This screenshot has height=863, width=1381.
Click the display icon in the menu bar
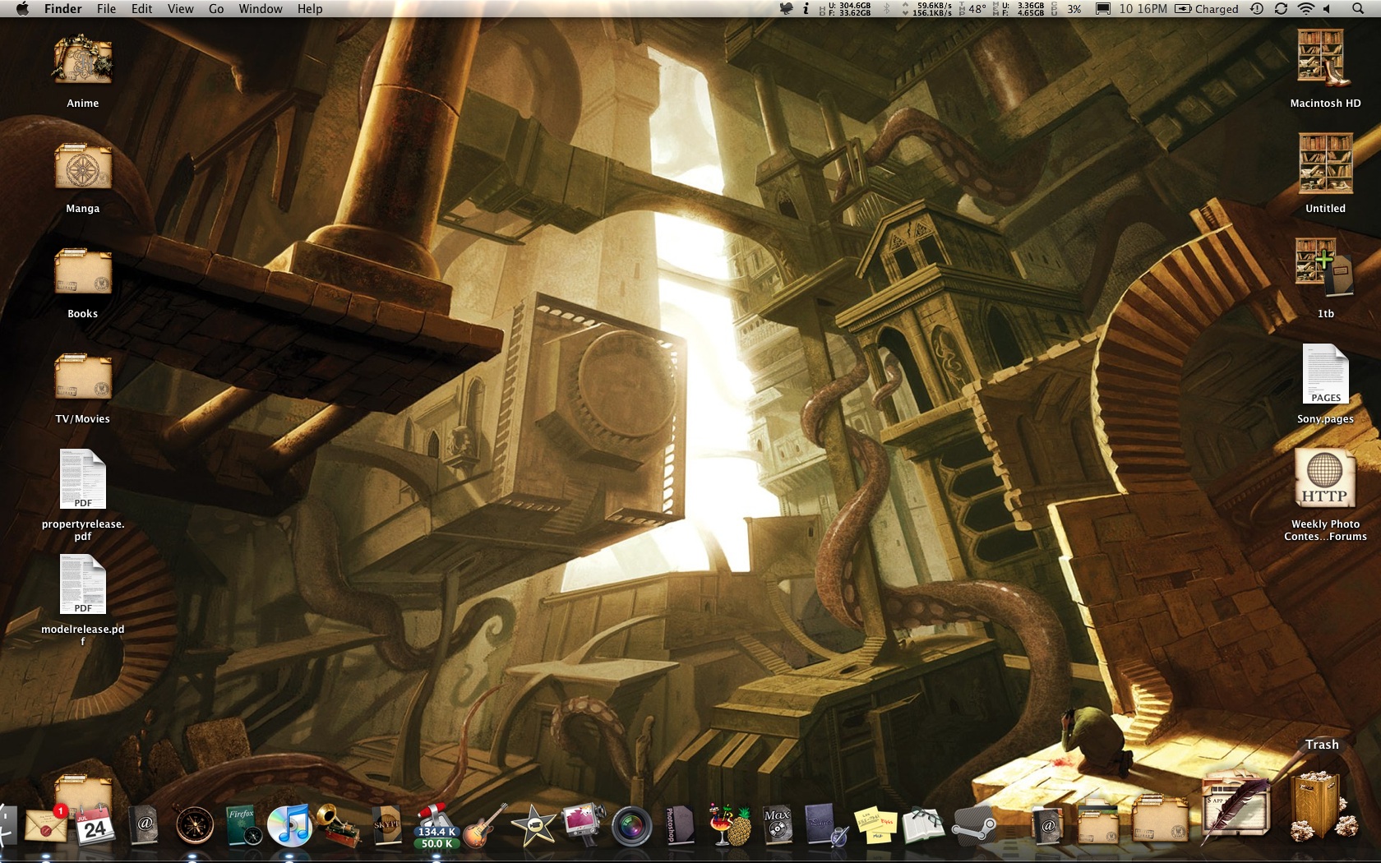1103,9
